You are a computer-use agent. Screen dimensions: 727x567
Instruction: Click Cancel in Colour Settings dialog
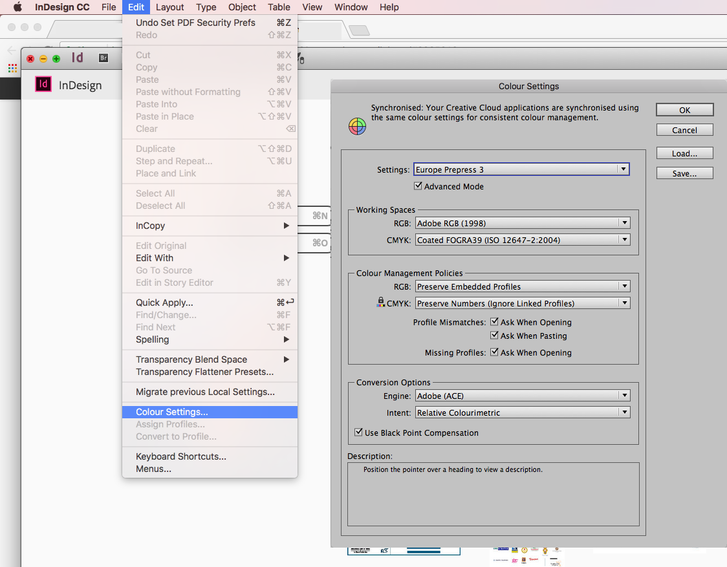[x=685, y=130]
